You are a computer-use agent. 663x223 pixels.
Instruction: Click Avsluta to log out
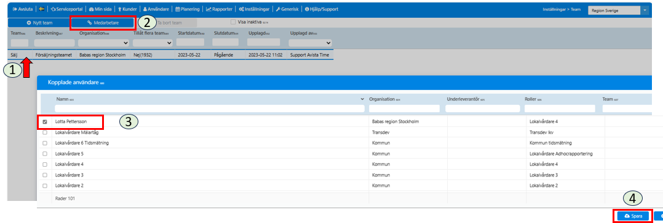click(x=23, y=9)
